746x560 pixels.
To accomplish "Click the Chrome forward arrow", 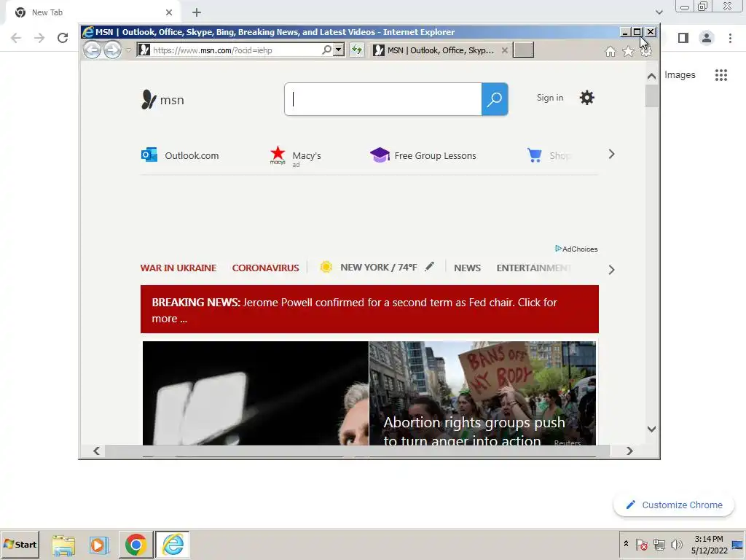I will click(x=39, y=38).
